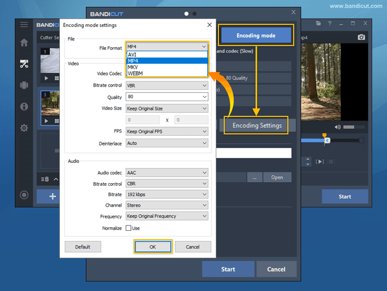Screen dimensions: 387x291
Task: Open the Frequency dropdown
Action: click(x=167, y=216)
